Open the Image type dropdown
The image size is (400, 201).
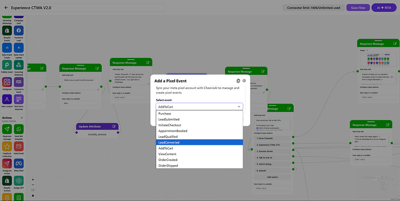[364, 50]
